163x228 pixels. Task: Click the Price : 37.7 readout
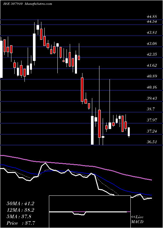pos(21,223)
